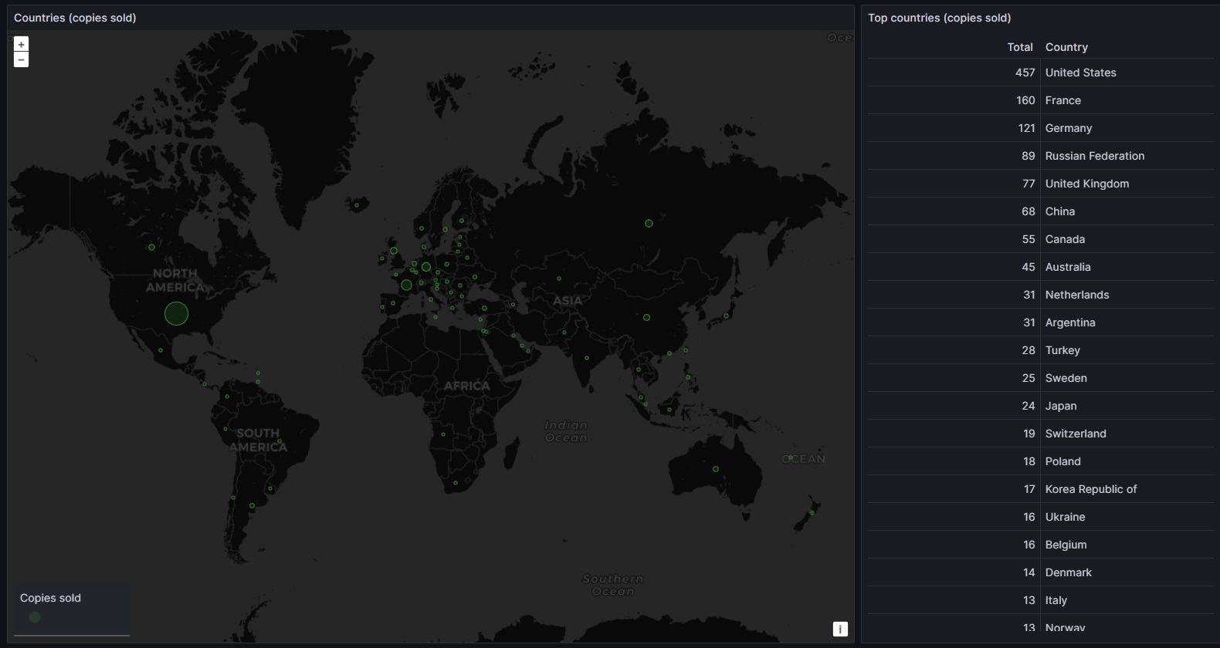Select the Belgium table cell
This screenshot has height=648, width=1220.
pos(1127,545)
